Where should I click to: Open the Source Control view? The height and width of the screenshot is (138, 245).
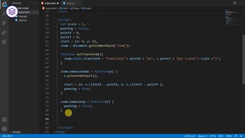[x=4, y=23]
